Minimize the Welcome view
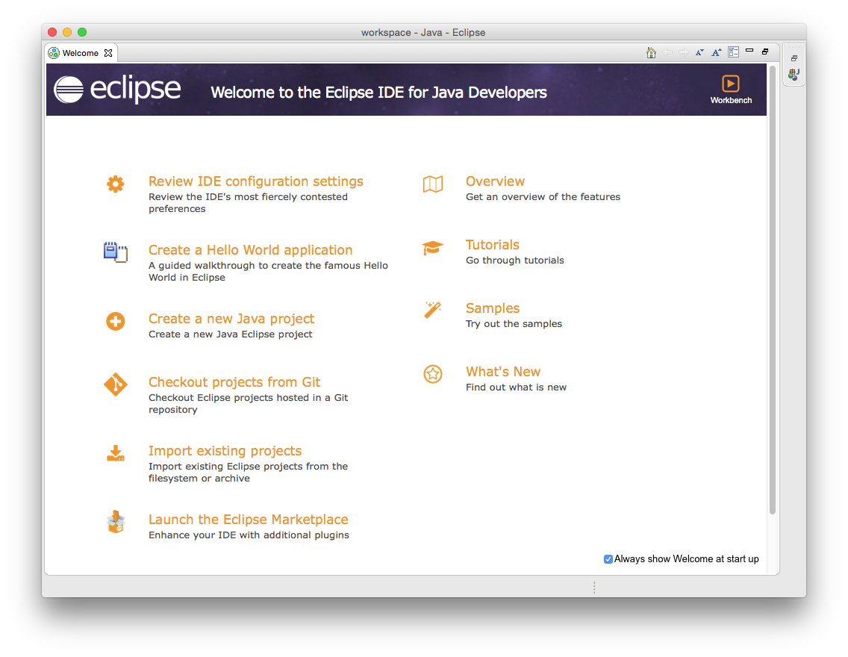Screen dimensions: 848x657 [749, 50]
